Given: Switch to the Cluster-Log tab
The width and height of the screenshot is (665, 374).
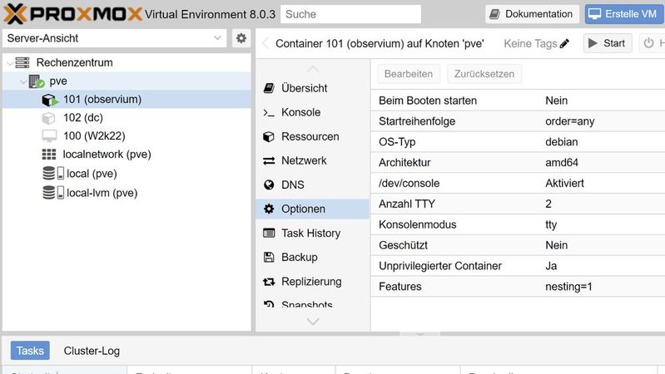Looking at the screenshot, I should (92, 351).
